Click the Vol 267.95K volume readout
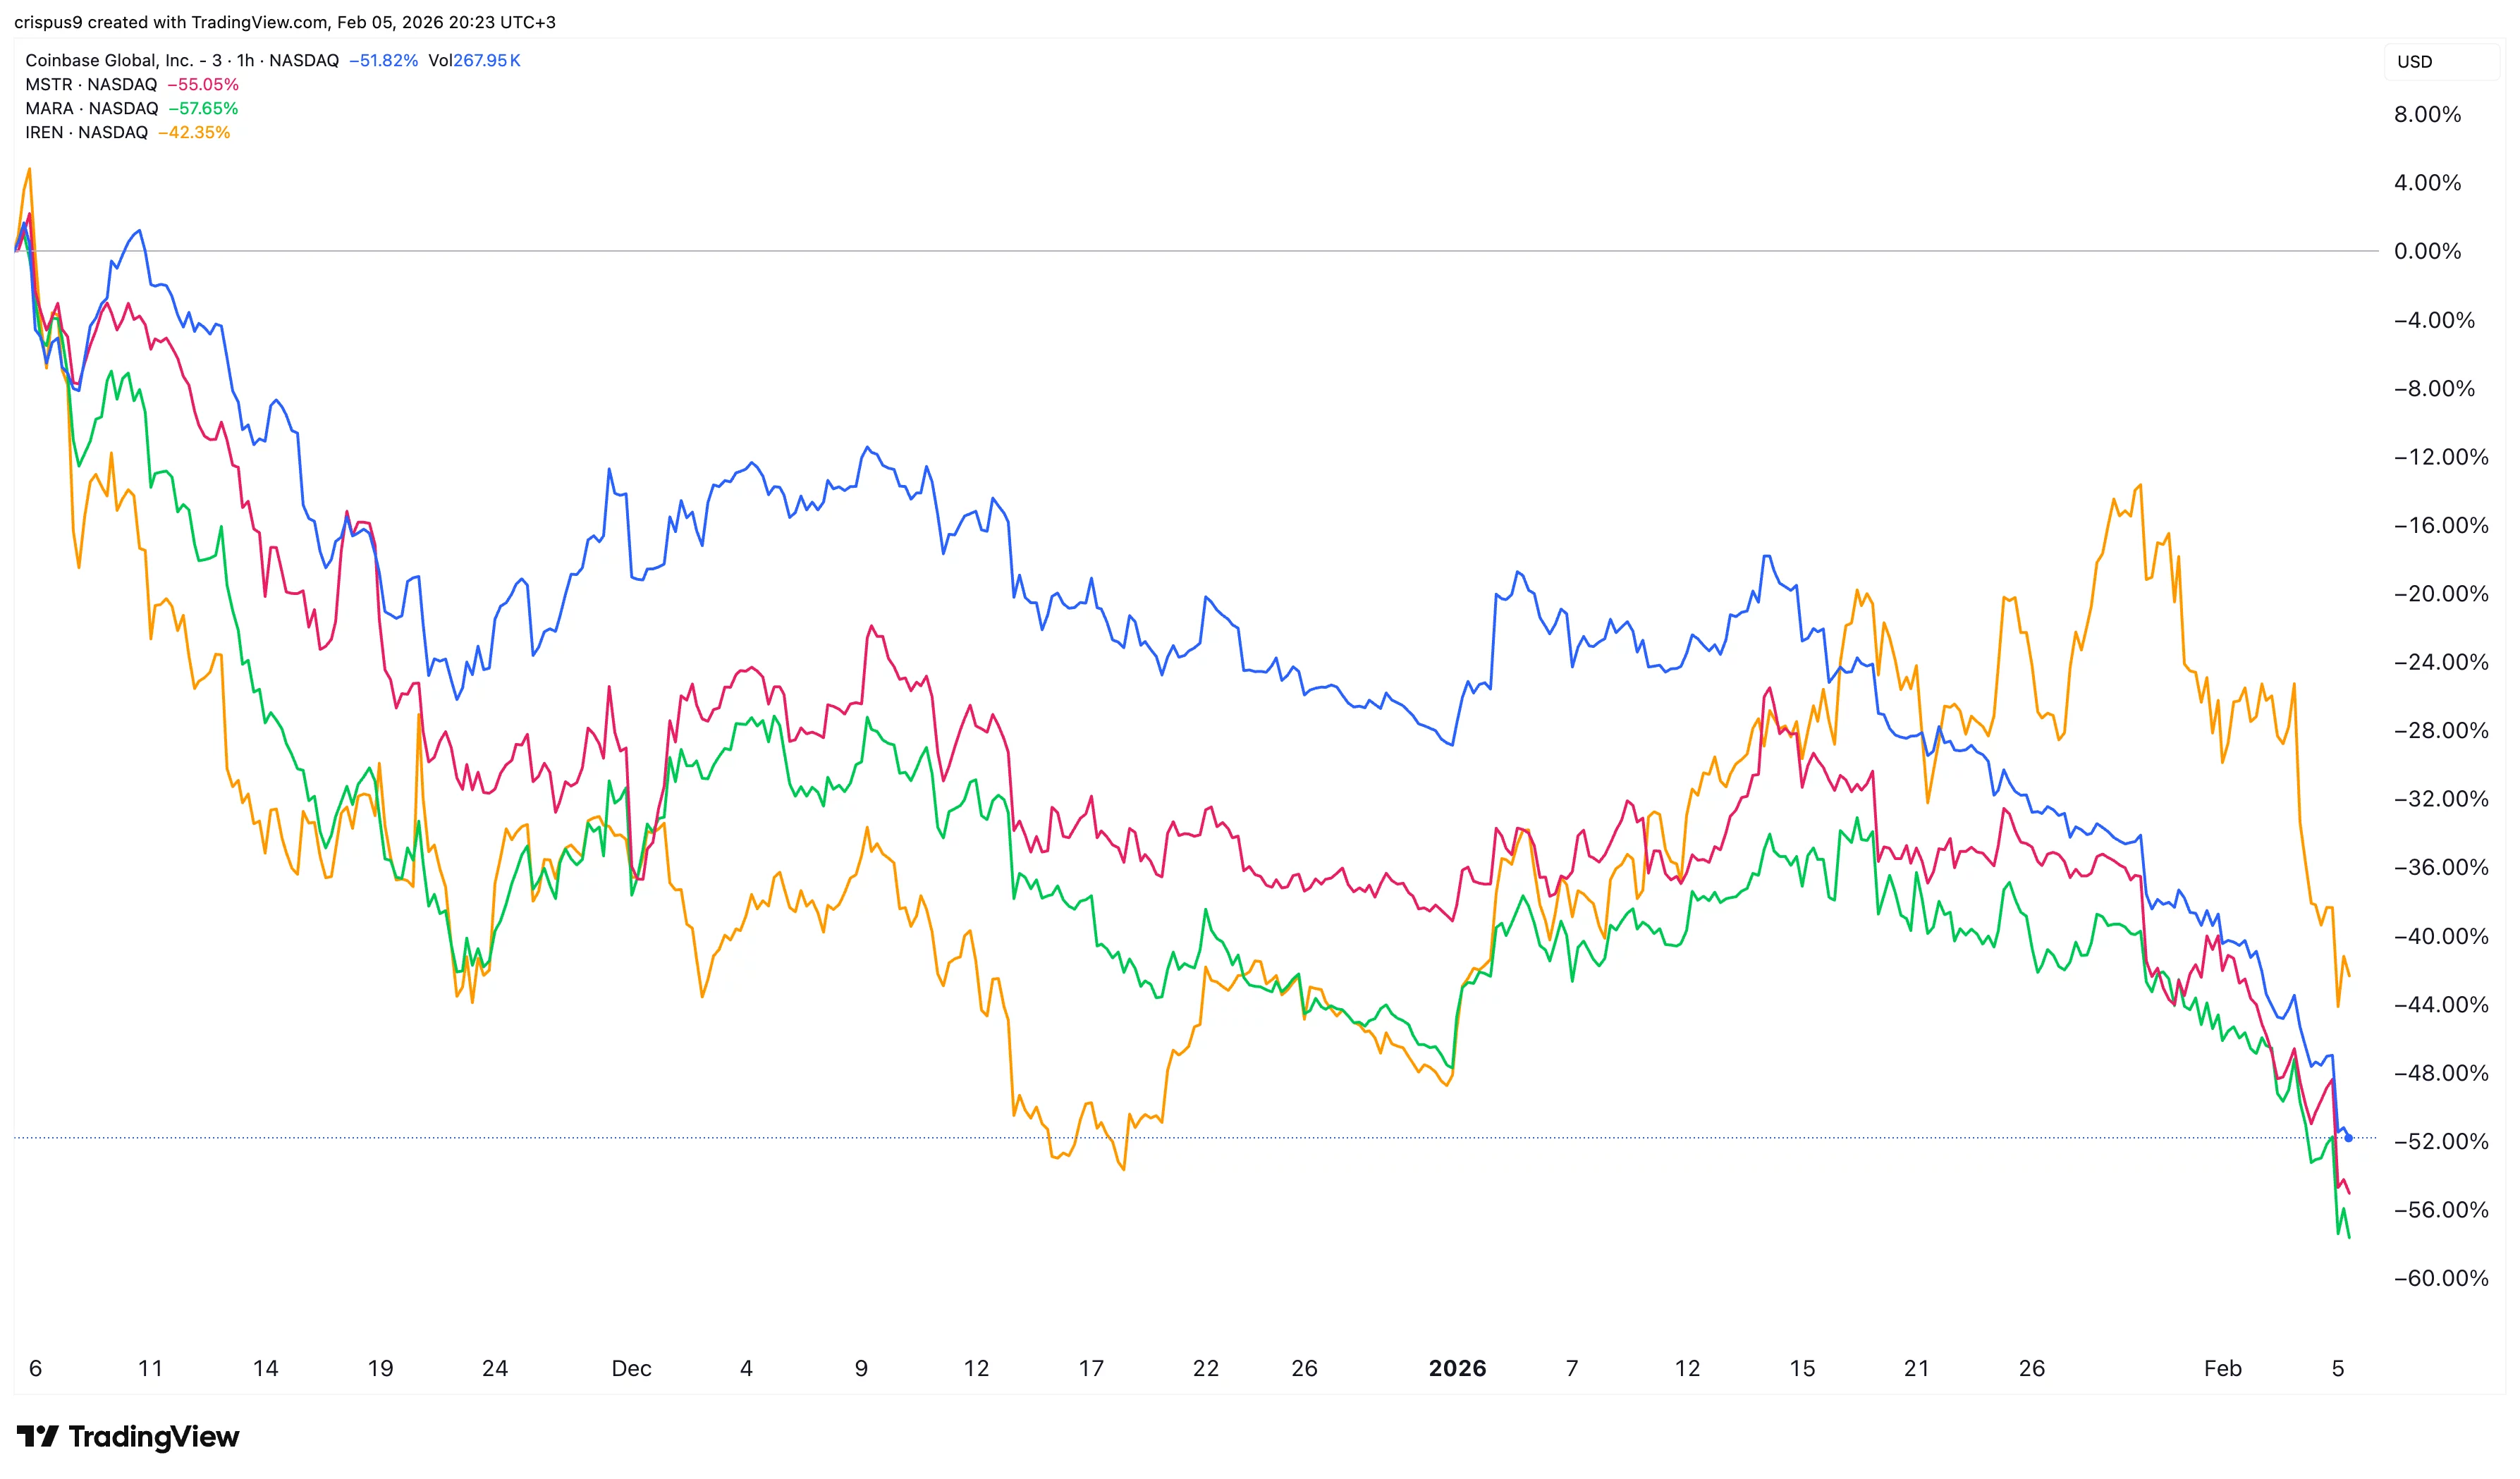The width and height of the screenshot is (2520, 1479). pos(474,61)
